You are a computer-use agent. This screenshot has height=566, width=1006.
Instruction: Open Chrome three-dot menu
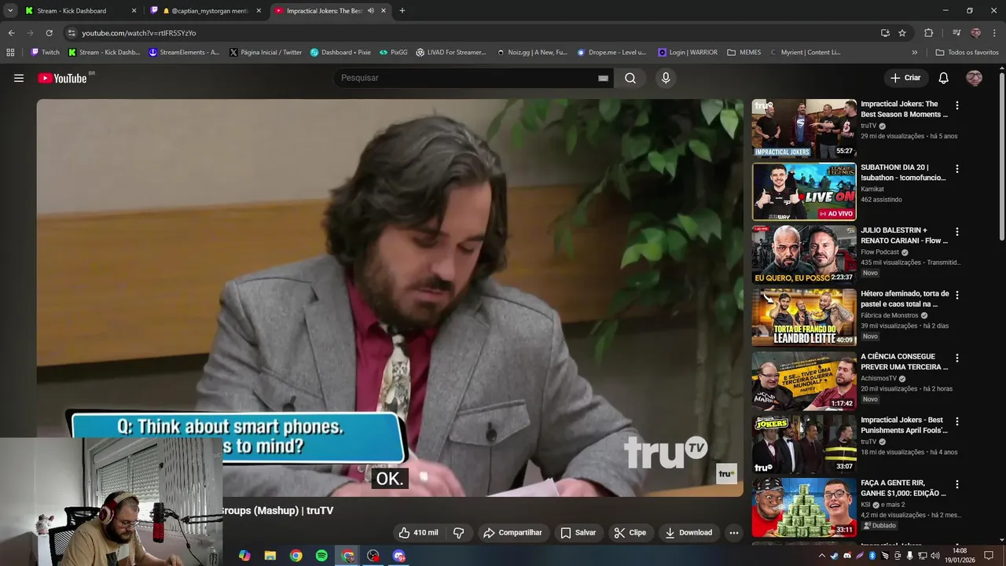click(x=995, y=33)
